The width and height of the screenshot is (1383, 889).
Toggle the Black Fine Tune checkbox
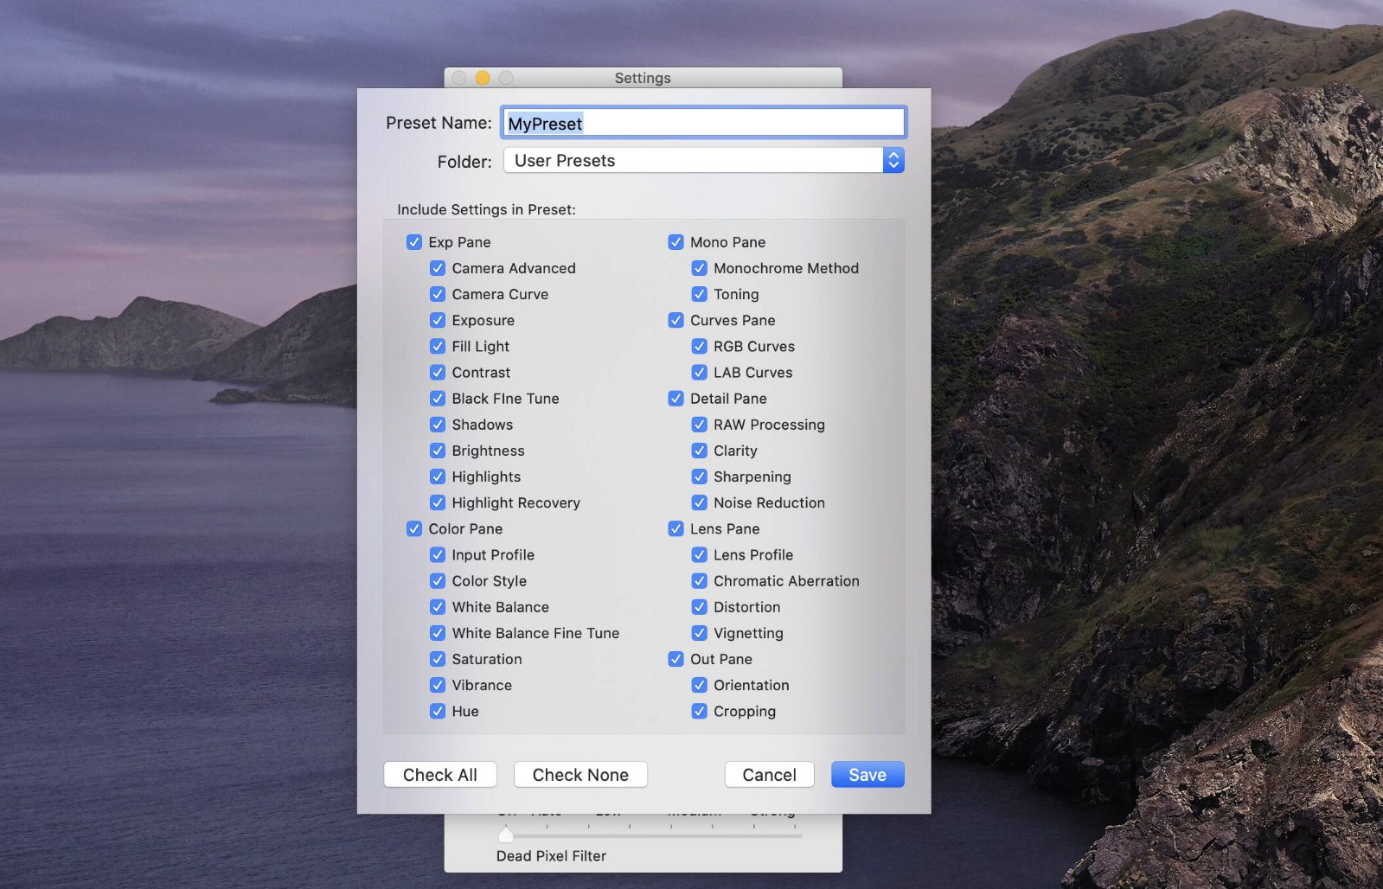click(438, 399)
